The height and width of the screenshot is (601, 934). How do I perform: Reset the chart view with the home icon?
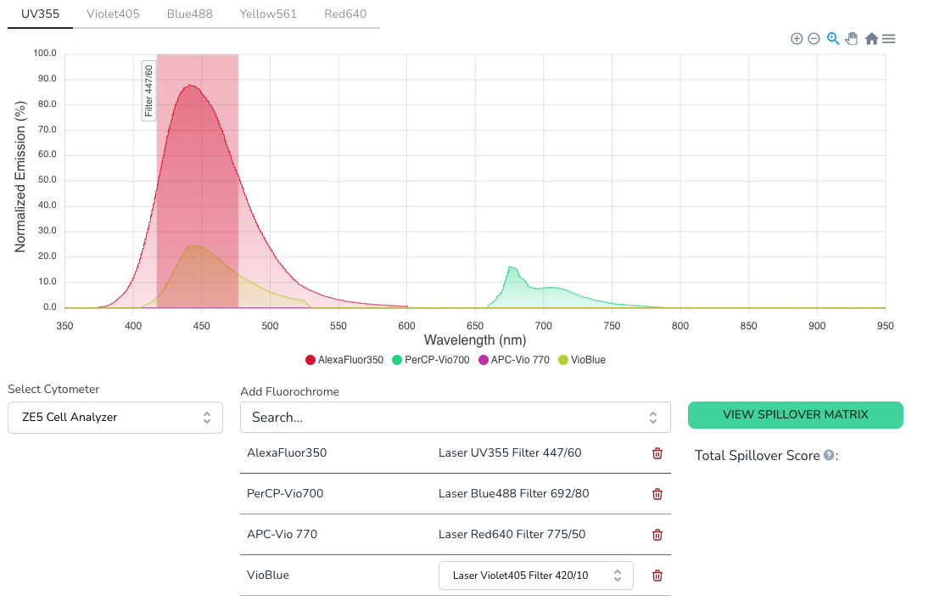[870, 38]
